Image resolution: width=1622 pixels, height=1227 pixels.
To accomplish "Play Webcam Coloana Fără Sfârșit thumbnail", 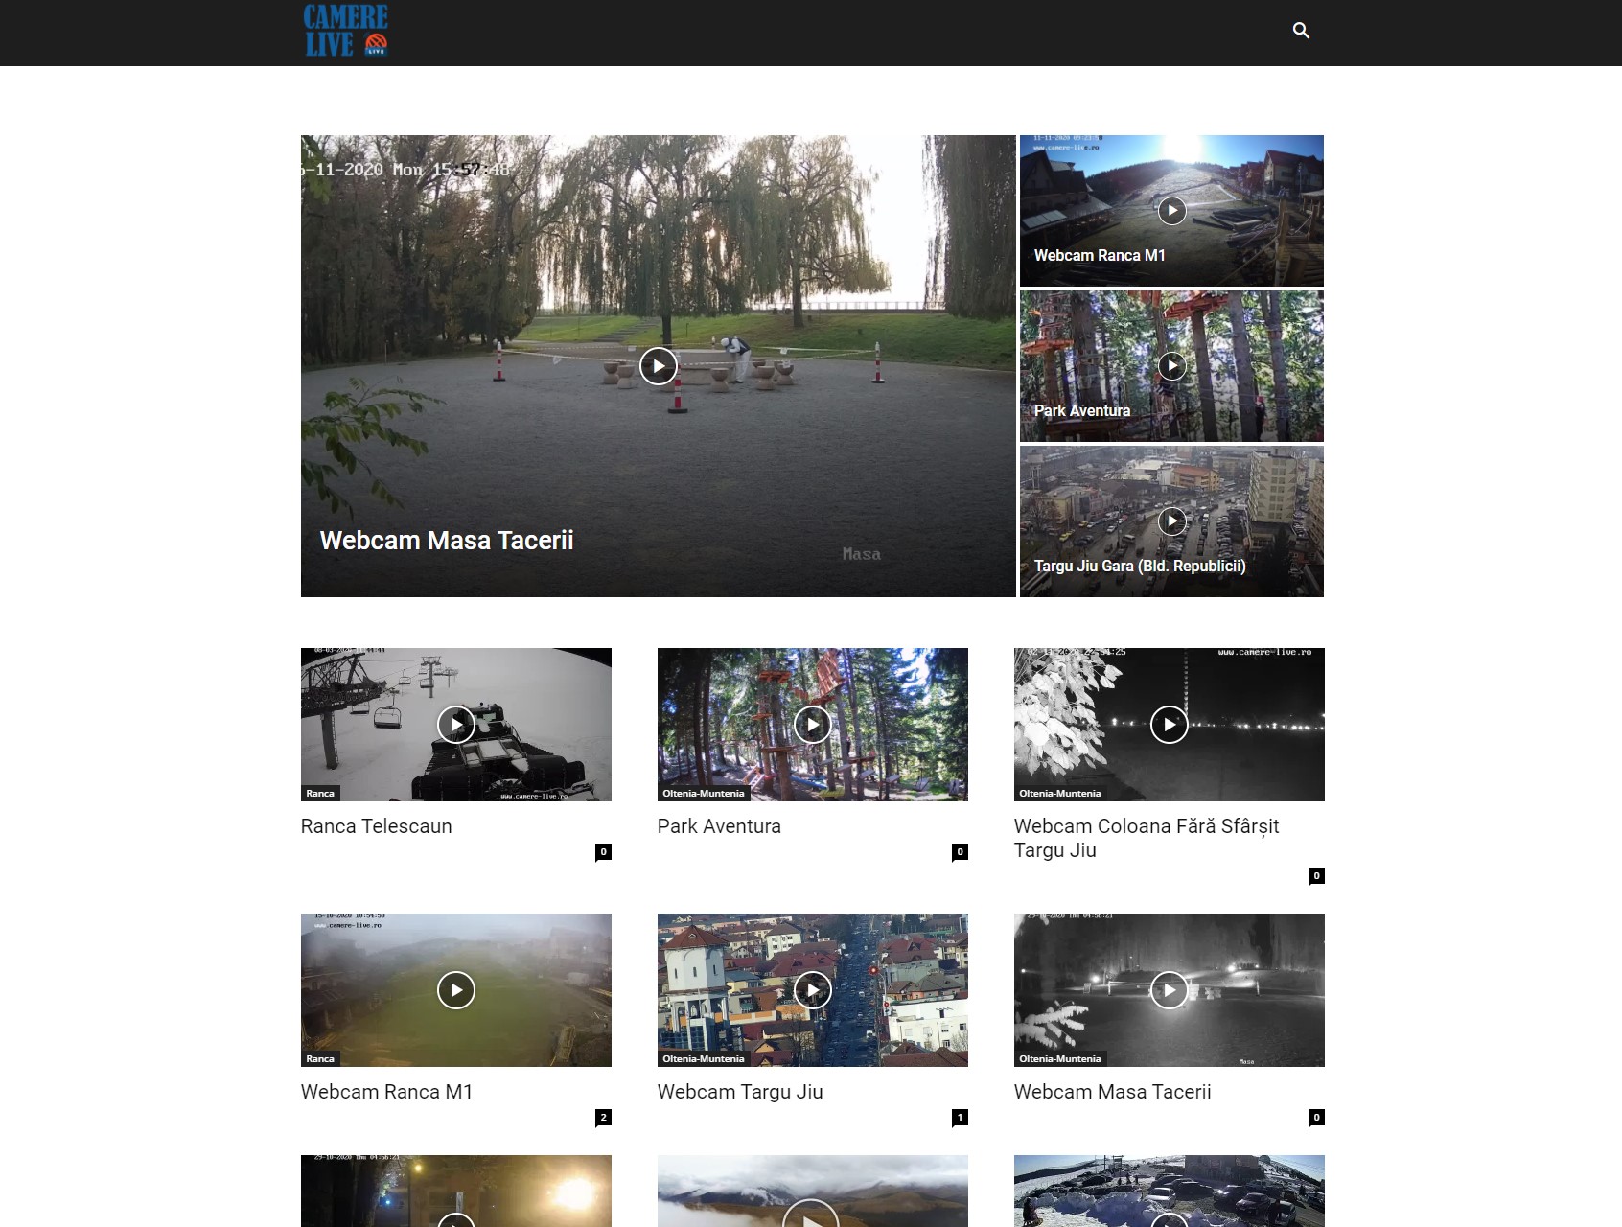I will 1170,725.
